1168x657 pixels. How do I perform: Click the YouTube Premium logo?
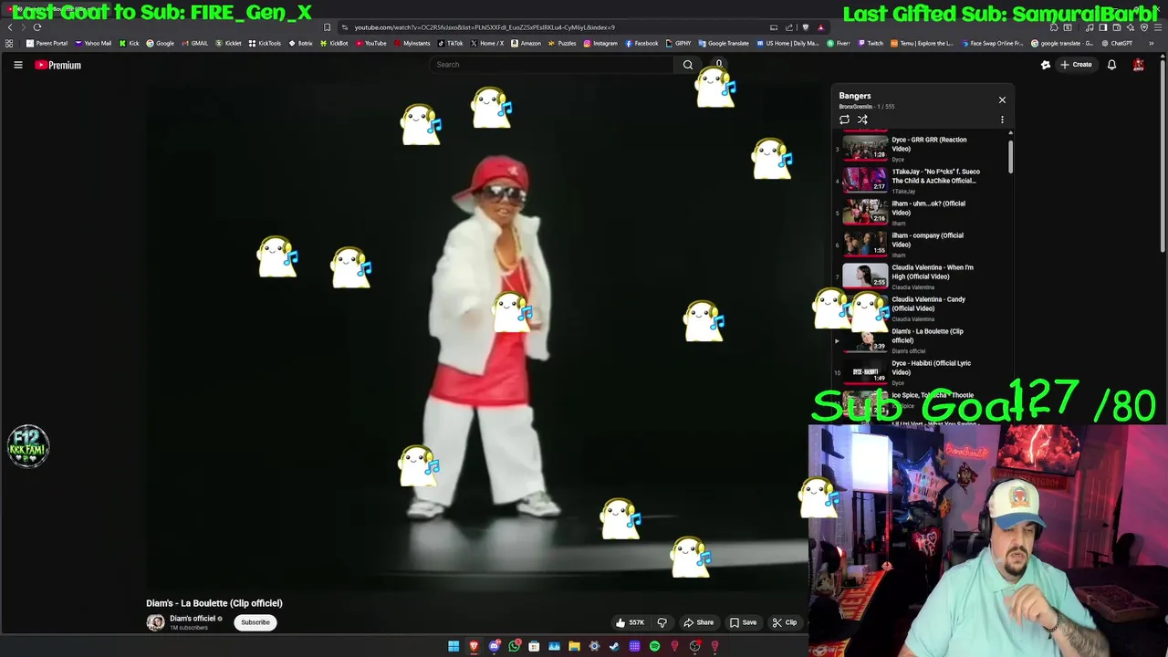pyautogui.click(x=58, y=65)
